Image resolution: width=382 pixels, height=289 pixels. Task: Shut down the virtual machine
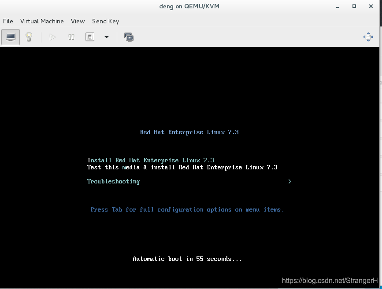[89, 37]
